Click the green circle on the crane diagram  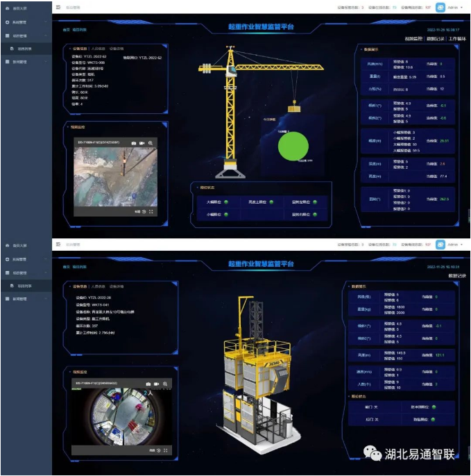tap(293, 146)
